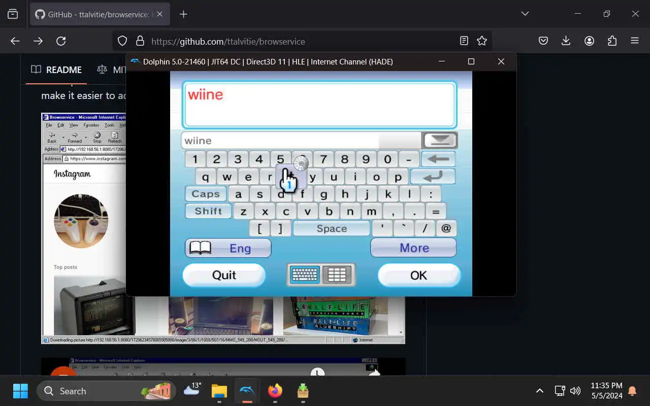Switch to Firefox taskbar icon
The image size is (650, 406).
[x=275, y=391]
